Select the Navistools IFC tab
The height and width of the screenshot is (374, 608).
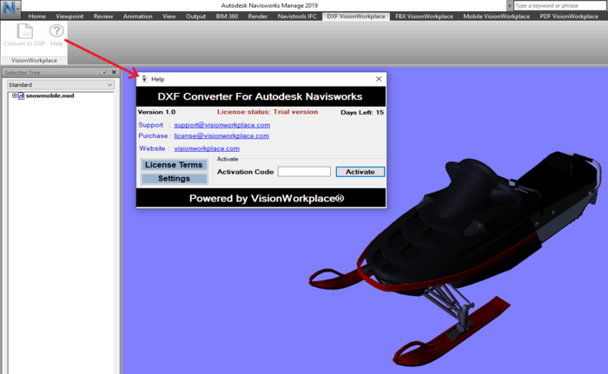[297, 16]
